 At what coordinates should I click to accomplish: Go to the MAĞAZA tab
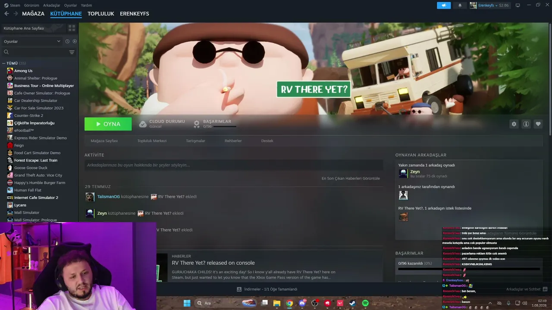(33, 14)
